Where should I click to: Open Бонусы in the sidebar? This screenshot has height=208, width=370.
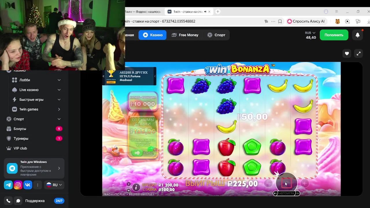(34, 129)
